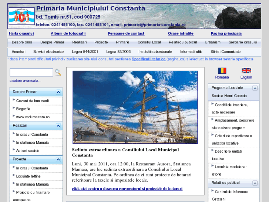Switch language to English
Viewport: 269px width, 202px height.
[x=246, y=77]
